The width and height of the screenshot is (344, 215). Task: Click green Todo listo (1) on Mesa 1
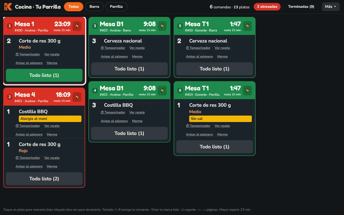point(44,75)
